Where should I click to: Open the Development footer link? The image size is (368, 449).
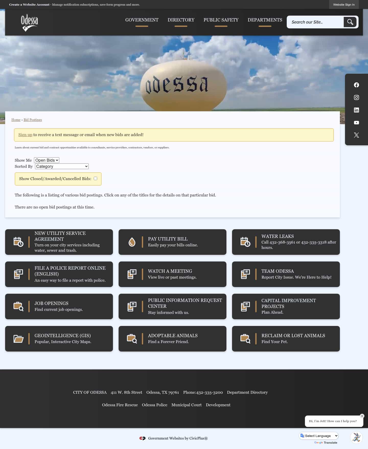click(218, 405)
